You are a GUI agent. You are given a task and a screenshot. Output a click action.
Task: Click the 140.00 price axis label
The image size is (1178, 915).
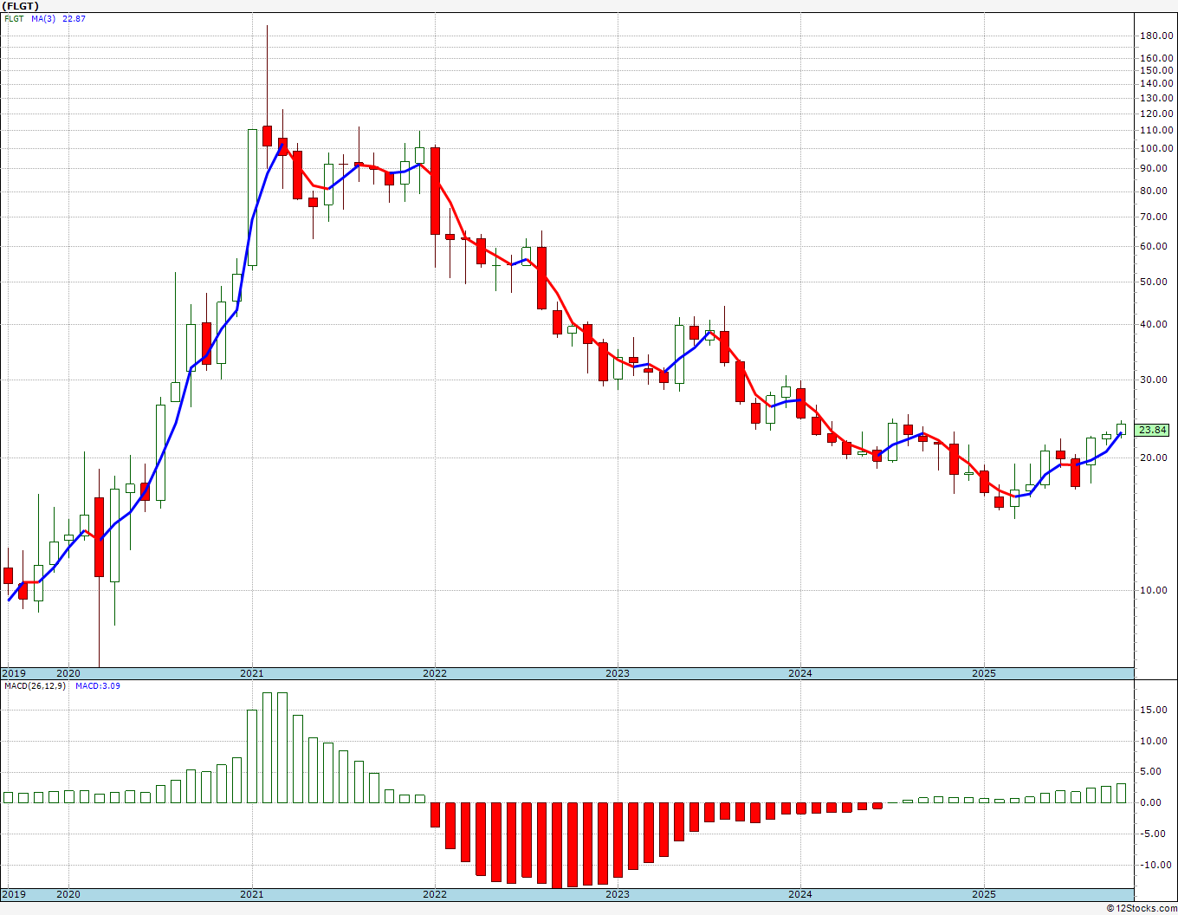pos(1157,83)
